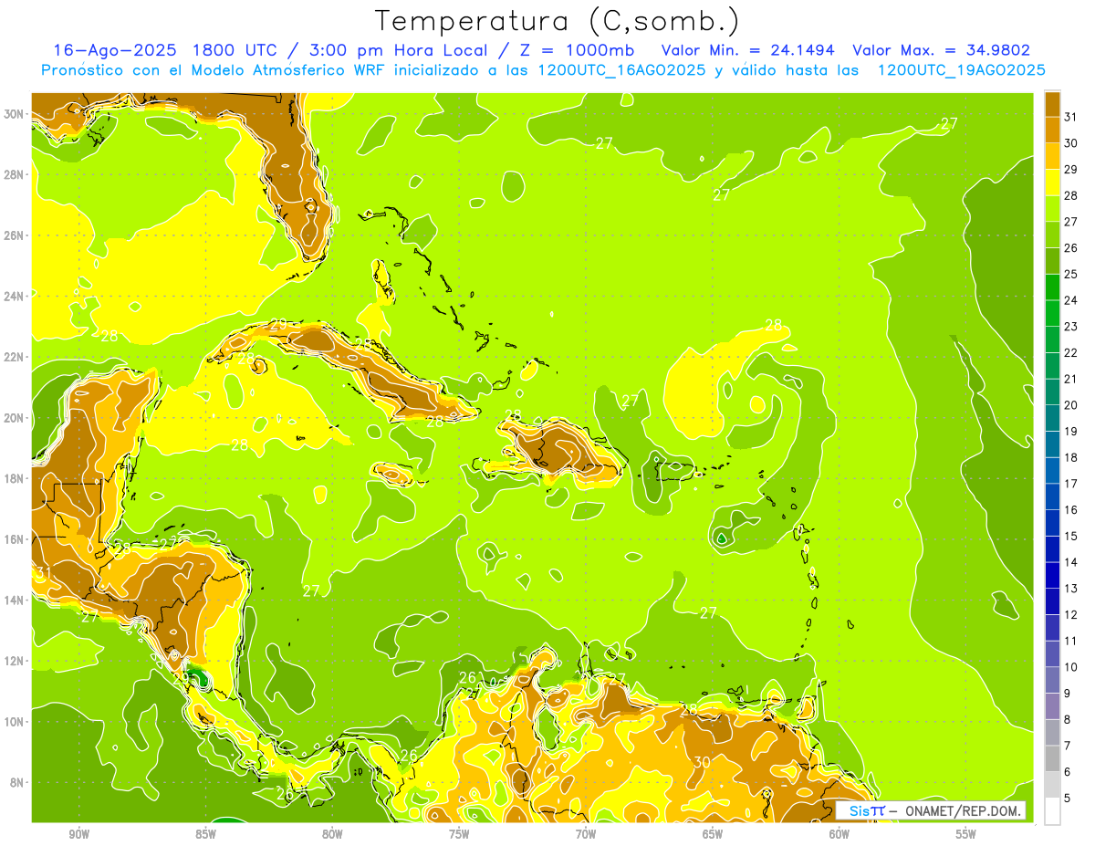
Task: Click the legend value '31'
Action: [1071, 117]
